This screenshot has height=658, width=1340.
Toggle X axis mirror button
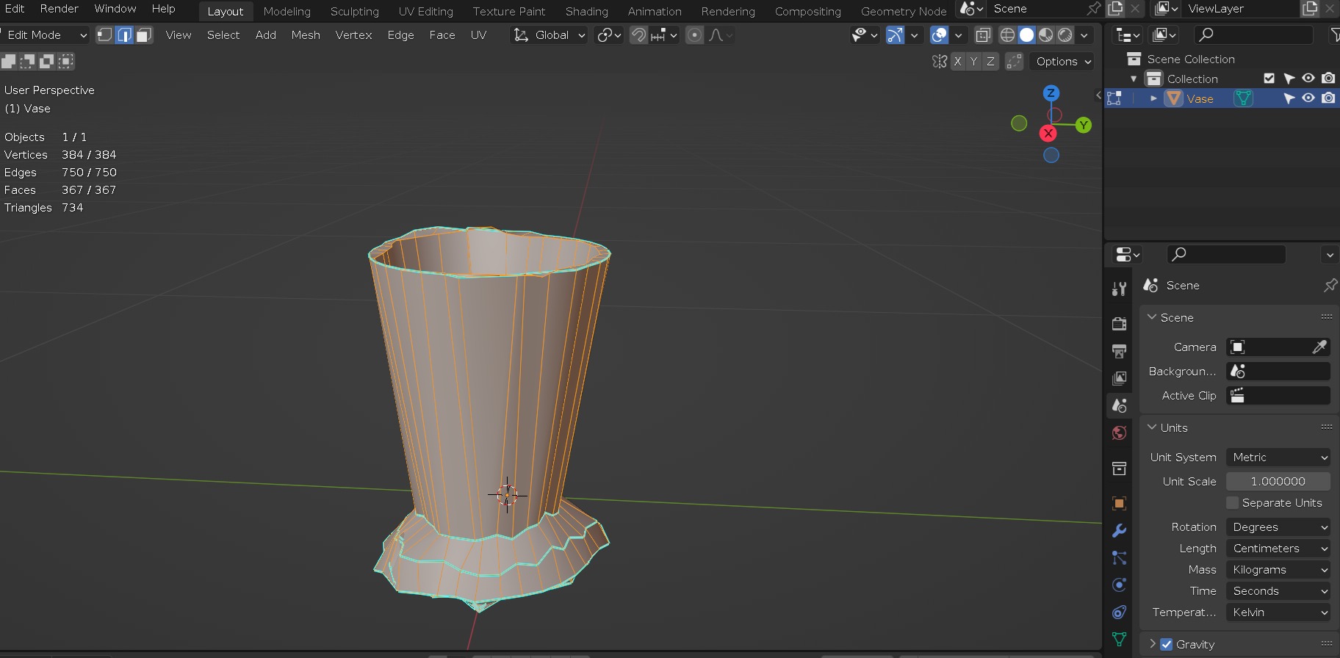[957, 62]
